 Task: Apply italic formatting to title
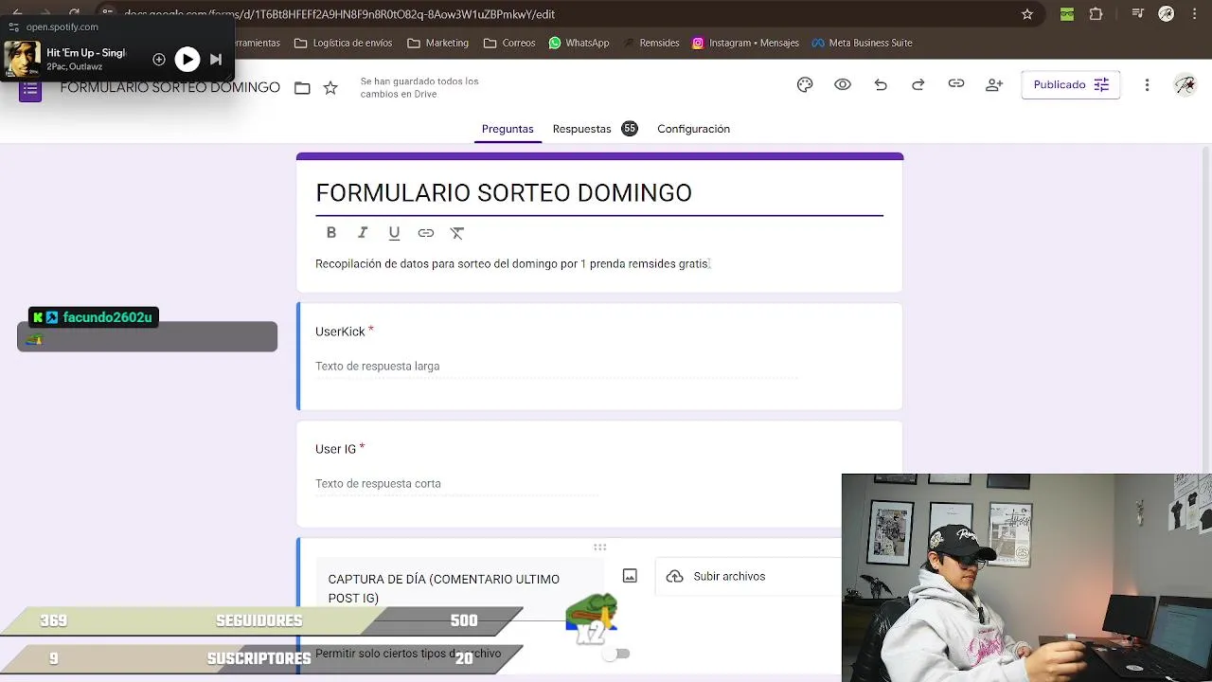tap(363, 232)
